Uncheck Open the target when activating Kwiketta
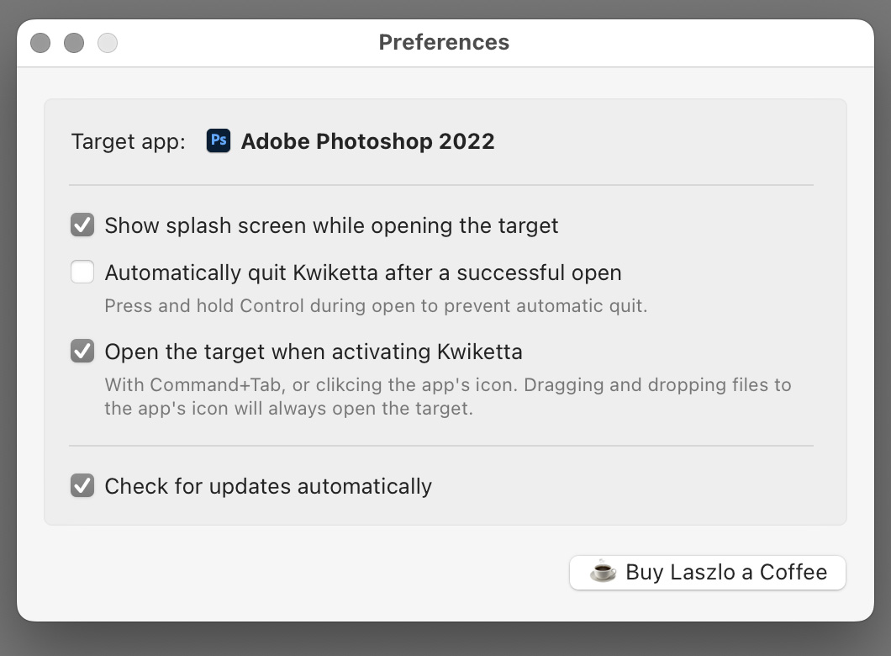Screen dimensions: 891x656 pyautogui.click(x=82, y=351)
